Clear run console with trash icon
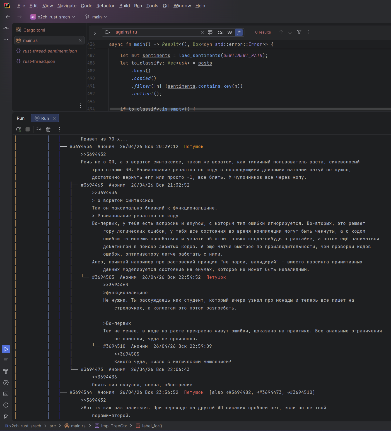The image size is (391, 431). tap(48, 129)
